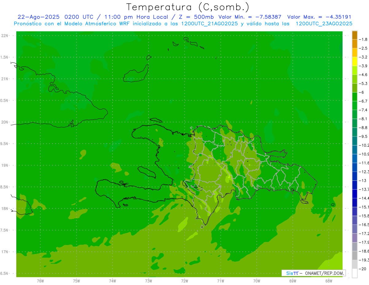Click the legend label '-9.5'
The height and width of the screenshot is (285, 369).
[363, 137]
